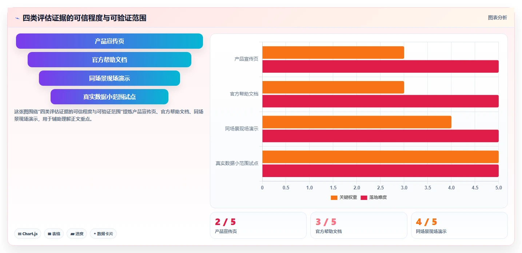Toggle the 落地难度 legend swatch
This screenshot has width=522, height=253.
coord(364,197)
